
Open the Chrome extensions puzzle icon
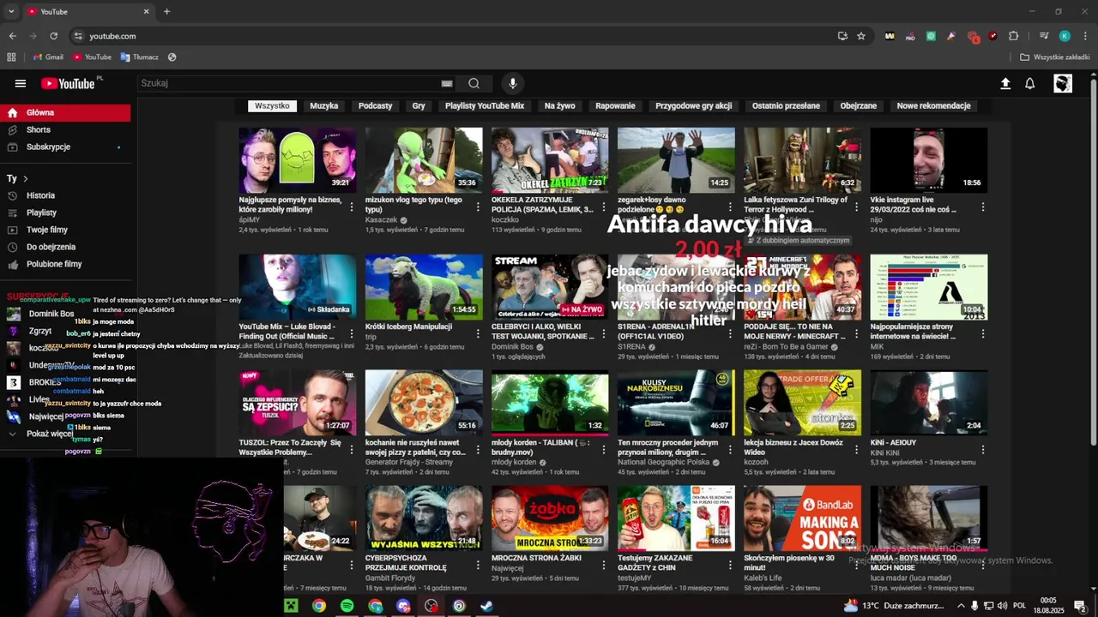click(x=1014, y=36)
